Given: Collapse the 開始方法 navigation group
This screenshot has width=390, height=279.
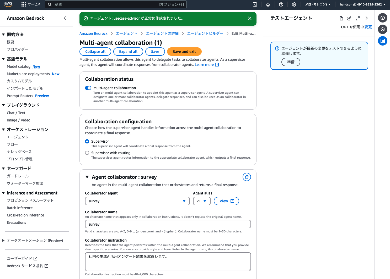Looking at the screenshot, I should coord(3,34).
